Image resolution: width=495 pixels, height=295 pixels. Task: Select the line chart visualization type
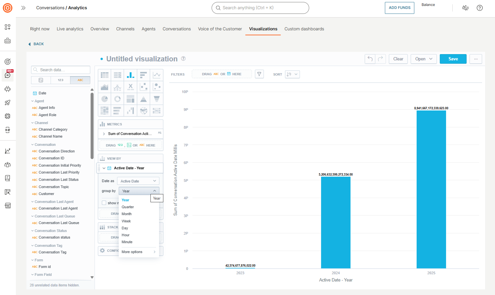coord(156,75)
